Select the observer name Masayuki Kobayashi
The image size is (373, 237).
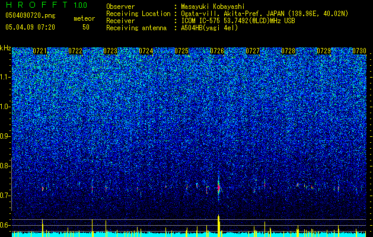(x=213, y=7)
